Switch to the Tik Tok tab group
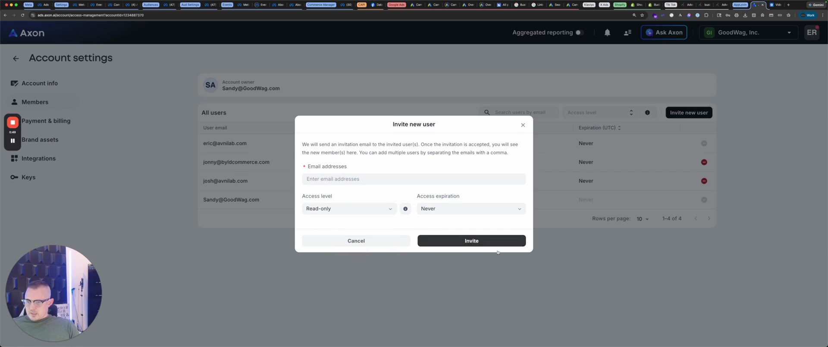Screen dimensions: 828x347 [x=671, y=5]
